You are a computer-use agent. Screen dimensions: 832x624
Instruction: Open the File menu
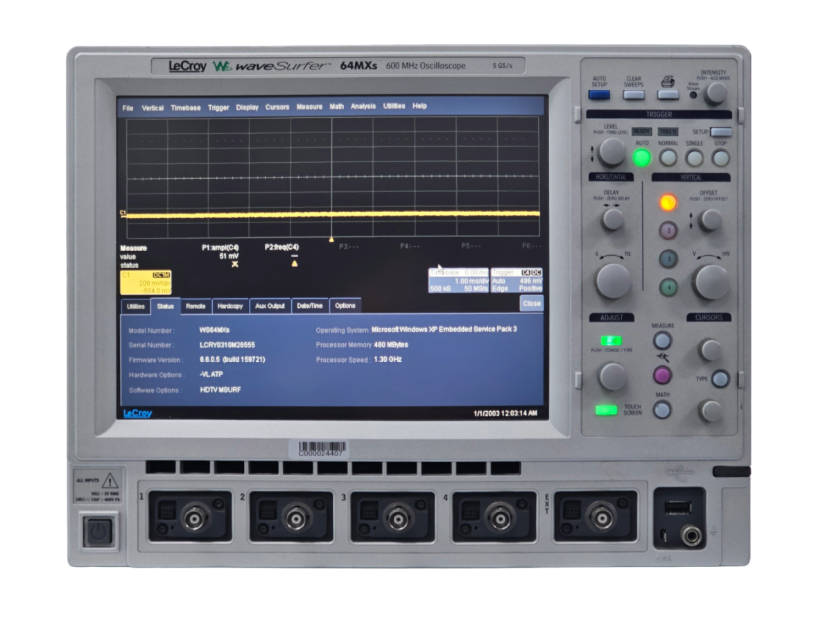[x=128, y=107]
